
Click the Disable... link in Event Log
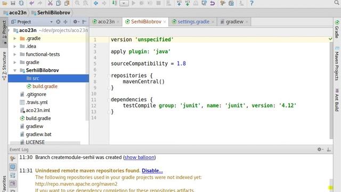[152, 171]
